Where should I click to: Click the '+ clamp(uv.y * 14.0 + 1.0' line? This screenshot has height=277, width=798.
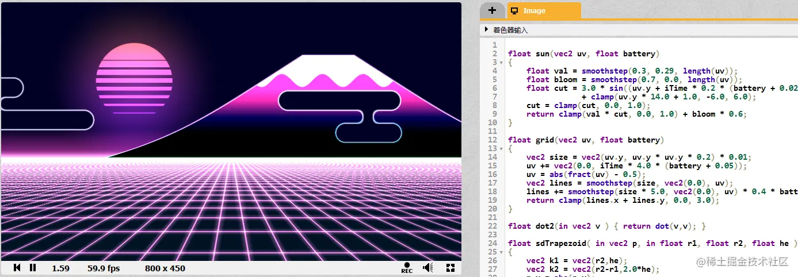tap(668, 97)
